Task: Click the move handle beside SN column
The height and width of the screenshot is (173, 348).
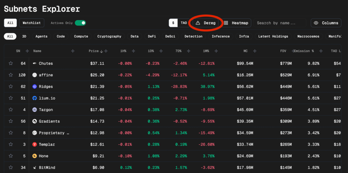Action: point(27,51)
